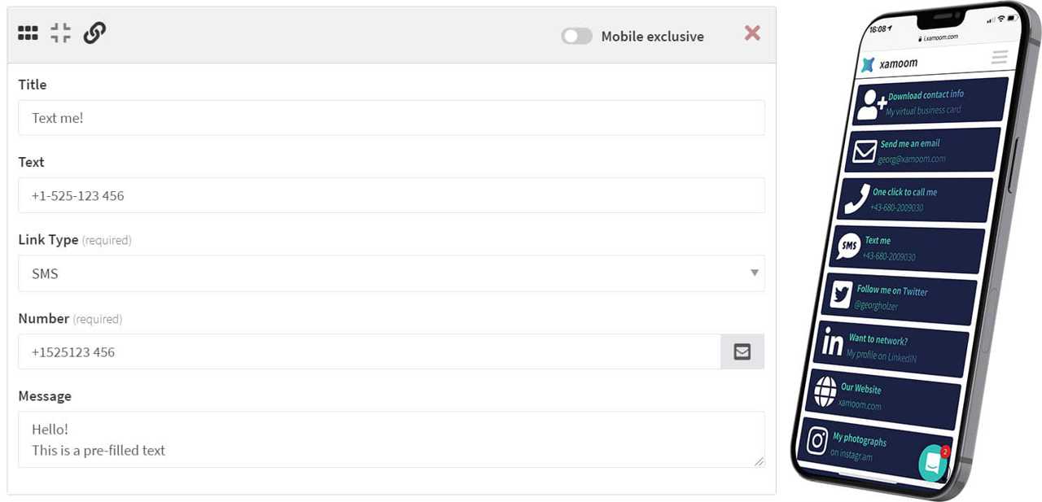Click the collapse block arrows icon

(60, 33)
